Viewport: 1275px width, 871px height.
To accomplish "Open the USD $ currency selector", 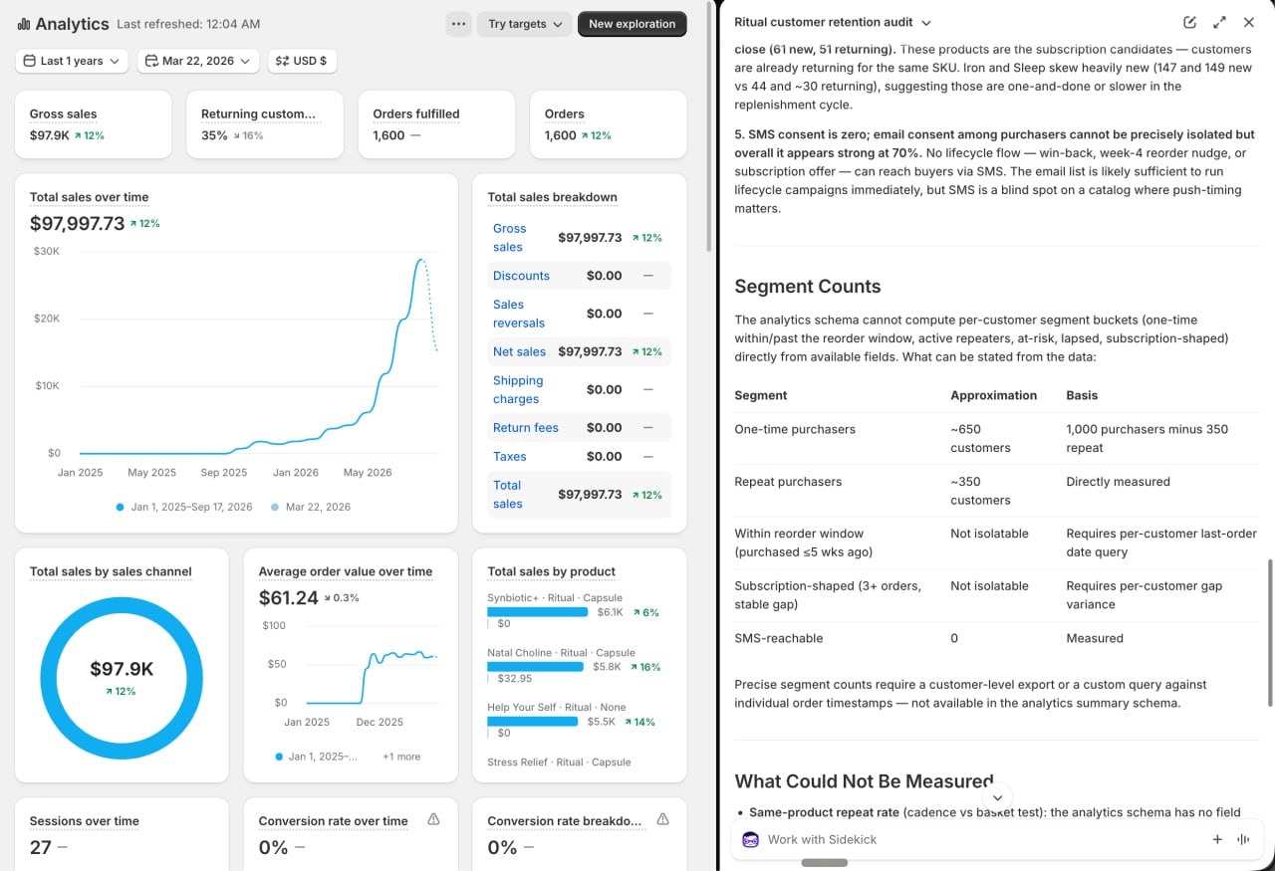I will [x=301, y=61].
